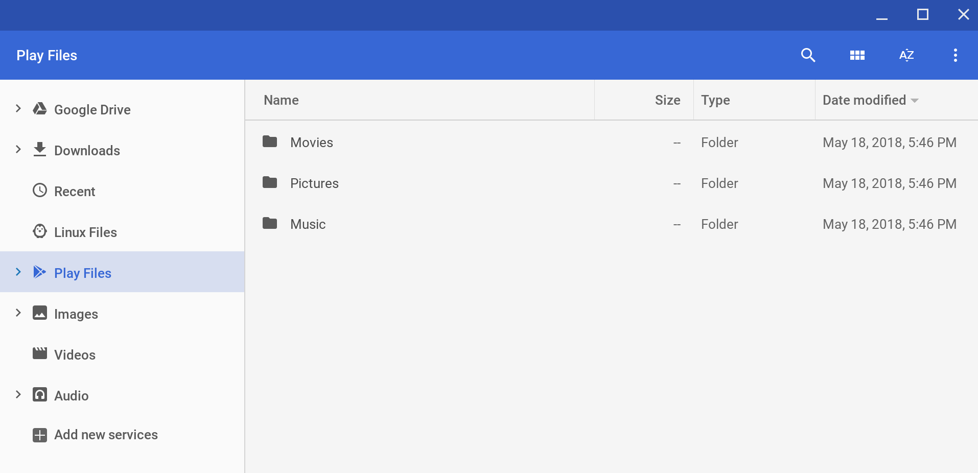Expand the Downloads tree
Screen dimensions: 978x473
pyautogui.click(x=18, y=149)
